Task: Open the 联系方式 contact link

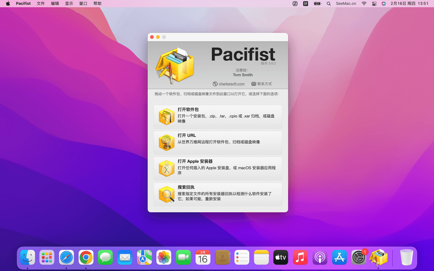Action: (265, 84)
